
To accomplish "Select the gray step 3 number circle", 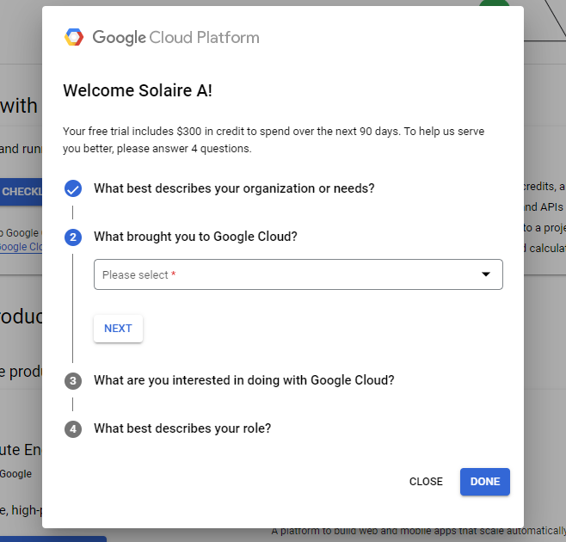I will pyautogui.click(x=73, y=380).
